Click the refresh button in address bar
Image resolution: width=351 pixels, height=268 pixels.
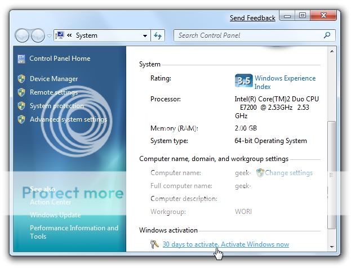(x=158, y=35)
